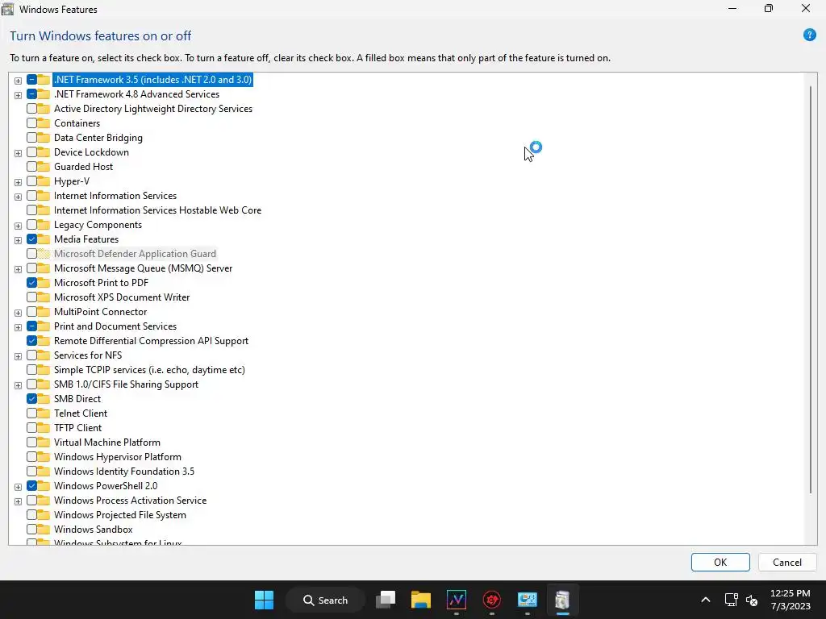Select Active Directory Lightweight Directory Services
This screenshot has width=826, height=619.
click(x=152, y=109)
